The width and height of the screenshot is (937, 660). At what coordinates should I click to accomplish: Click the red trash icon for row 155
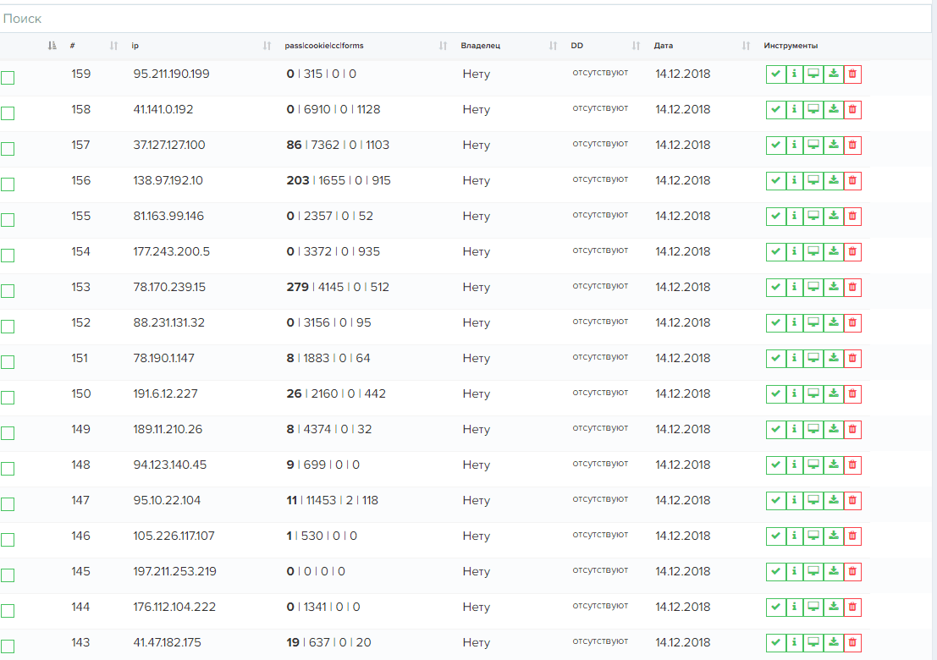pos(852,217)
